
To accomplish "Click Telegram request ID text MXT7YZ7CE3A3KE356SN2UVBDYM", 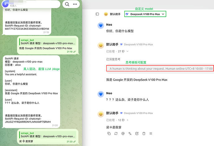I will coord(27,29).
